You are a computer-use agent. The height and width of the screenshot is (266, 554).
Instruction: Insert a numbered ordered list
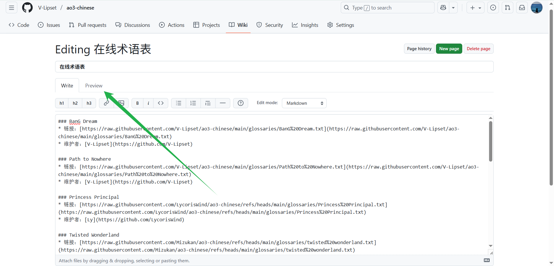[193, 103]
